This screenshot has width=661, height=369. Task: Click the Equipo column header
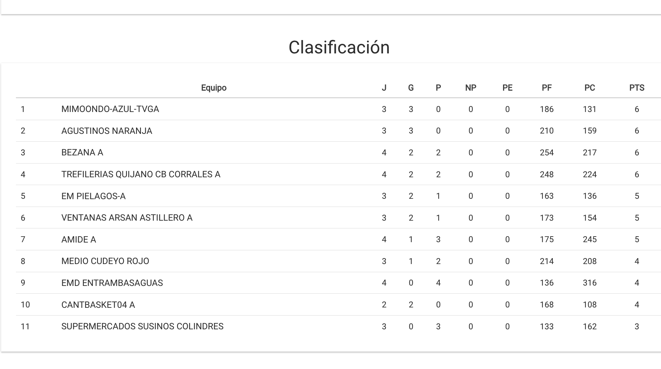pyautogui.click(x=214, y=88)
